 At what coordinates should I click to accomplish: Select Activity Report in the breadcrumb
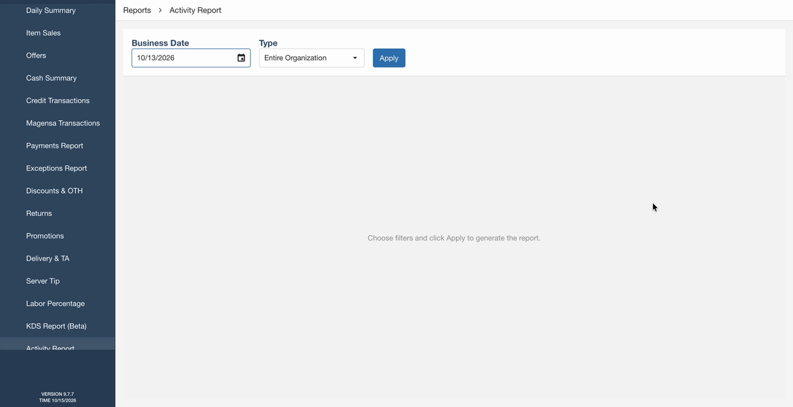pyautogui.click(x=196, y=10)
